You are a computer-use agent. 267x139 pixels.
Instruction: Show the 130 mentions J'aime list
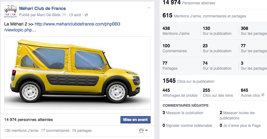pos(21,131)
